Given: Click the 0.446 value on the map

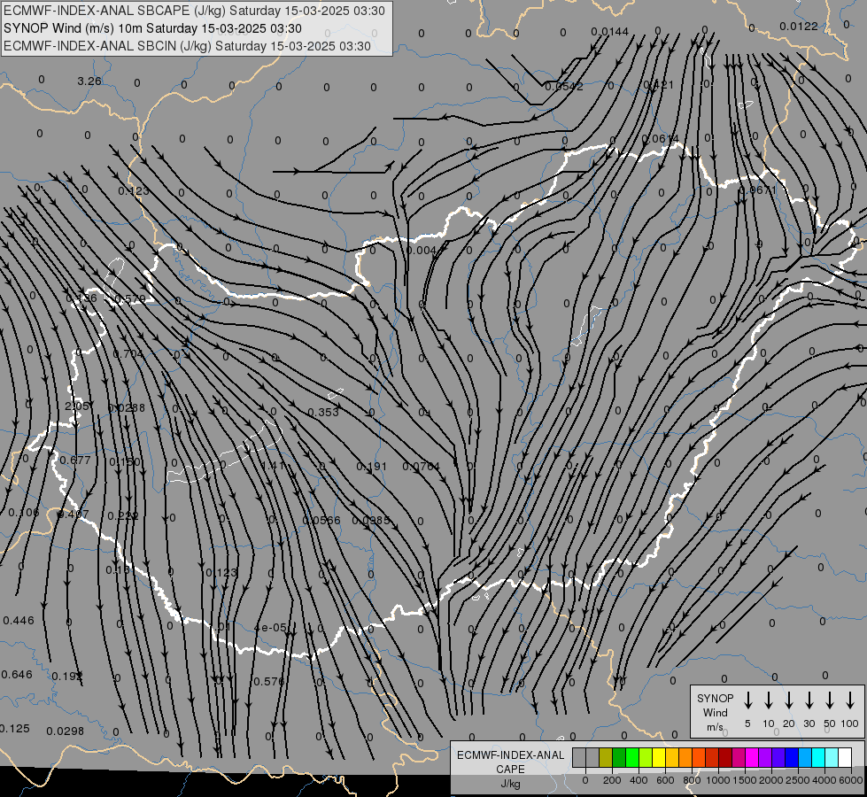Looking at the screenshot, I should (x=19, y=621).
